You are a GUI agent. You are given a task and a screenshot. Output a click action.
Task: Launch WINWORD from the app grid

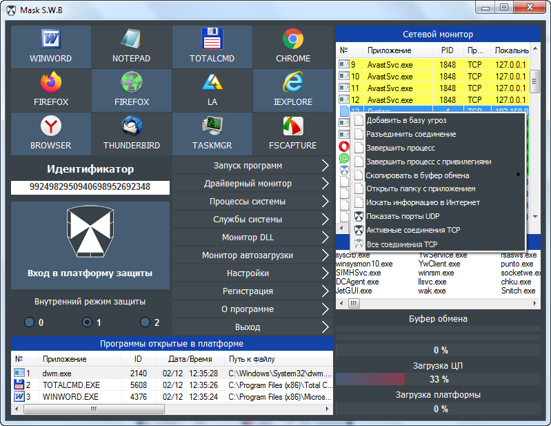tap(51, 46)
